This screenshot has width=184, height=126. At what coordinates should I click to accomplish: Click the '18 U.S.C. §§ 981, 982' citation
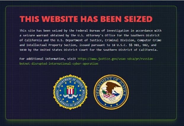click(130, 45)
